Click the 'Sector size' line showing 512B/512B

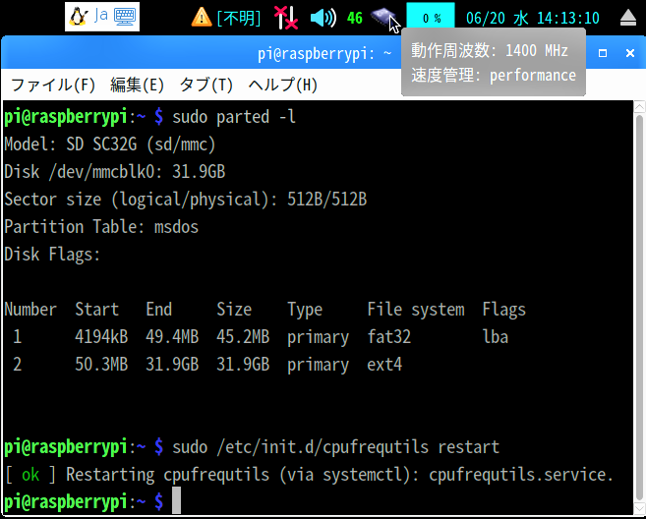(186, 200)
